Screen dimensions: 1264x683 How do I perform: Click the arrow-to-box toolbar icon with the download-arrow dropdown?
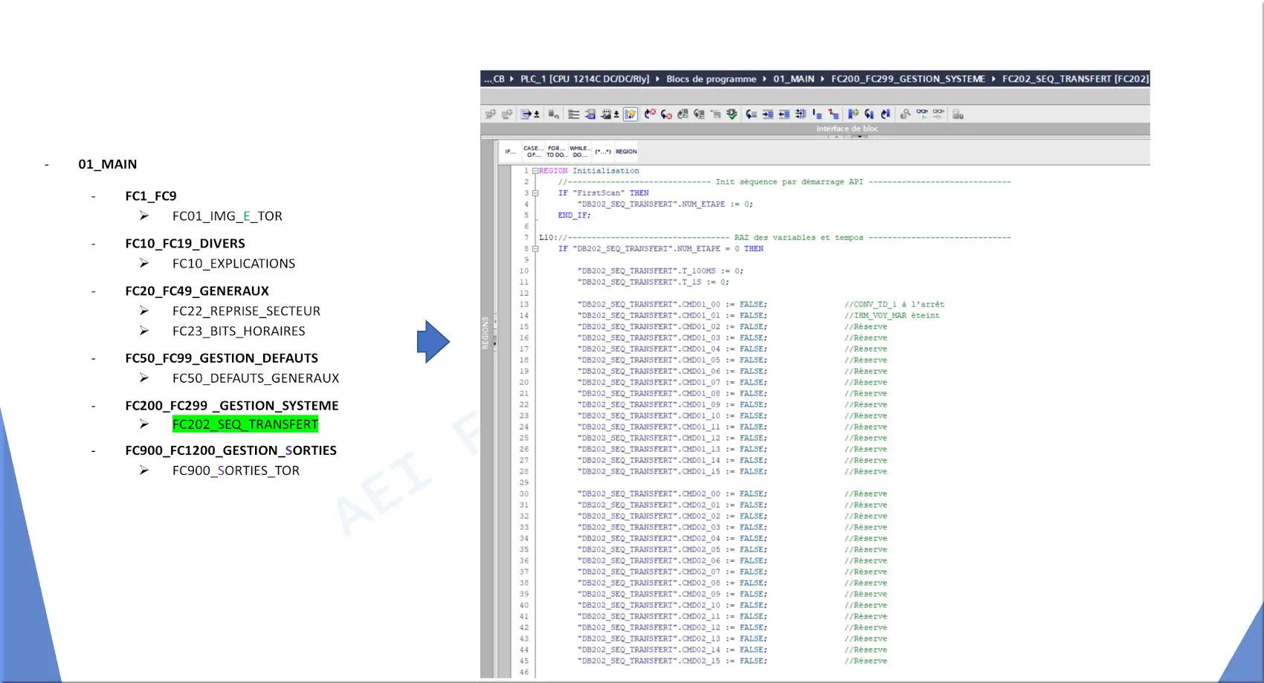pyautogui.click(x=526, y=114)
